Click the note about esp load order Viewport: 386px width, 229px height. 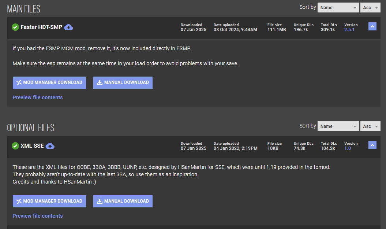pyautogui.click(x=125, y=63)
